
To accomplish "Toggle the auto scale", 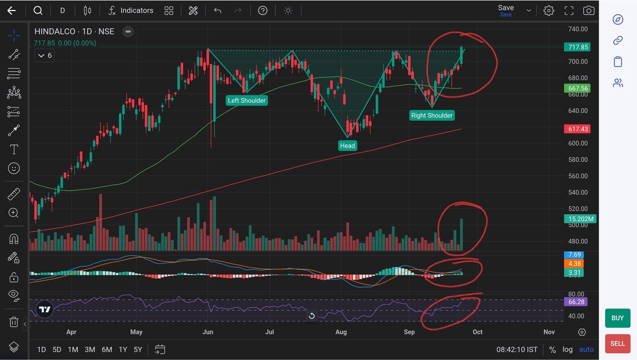I will (x=586, y=349).
